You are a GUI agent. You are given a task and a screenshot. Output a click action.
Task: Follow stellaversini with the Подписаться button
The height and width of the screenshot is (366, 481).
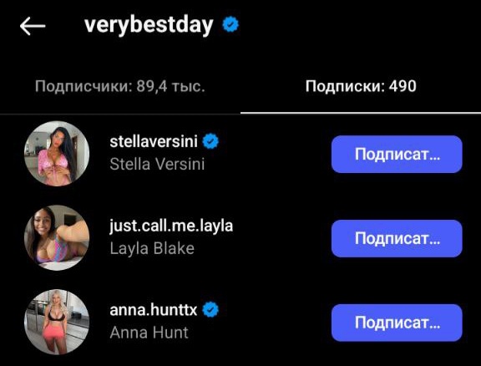[x=397, y=154]
